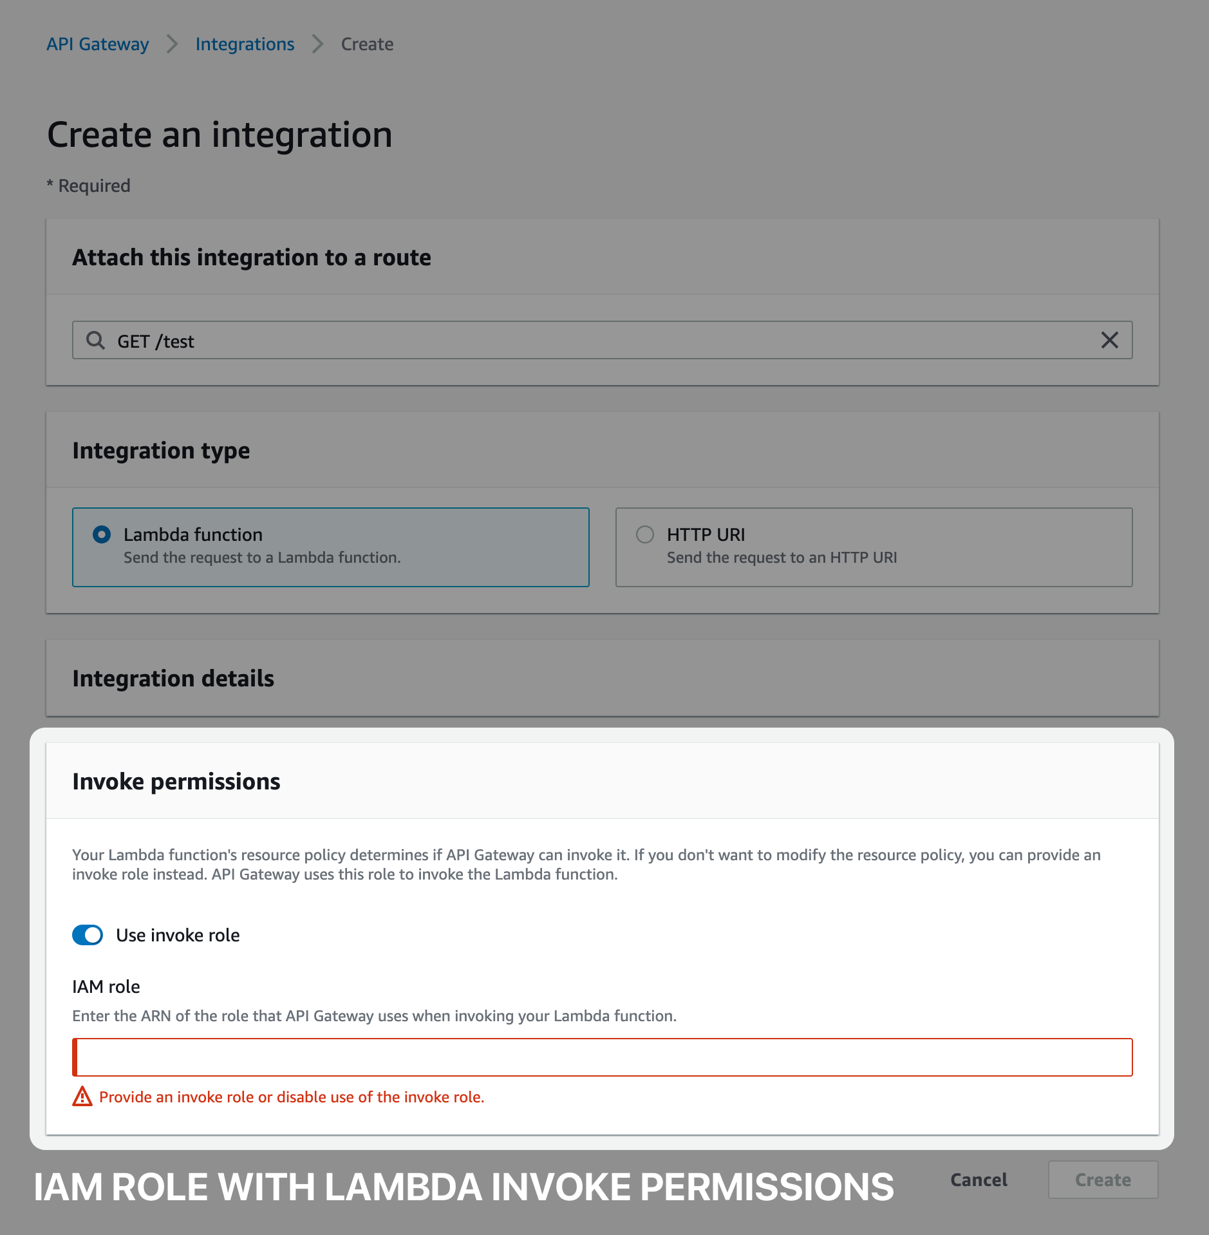Navigate to Integrations via breadcrumb
Viewport: 1209px width, 1235px height.
[x=245, y=44]
